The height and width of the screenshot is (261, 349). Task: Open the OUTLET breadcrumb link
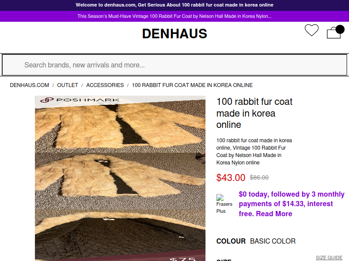pos(68,85)
